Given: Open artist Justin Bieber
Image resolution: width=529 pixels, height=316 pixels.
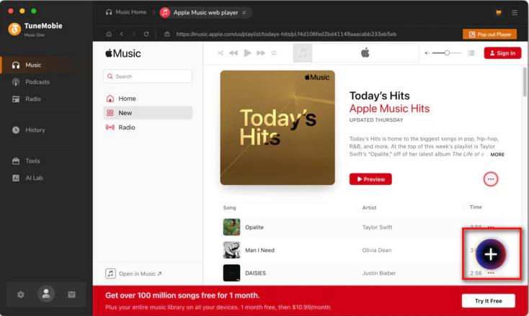Looking at the screenshot, I should (x=379, y=274).
